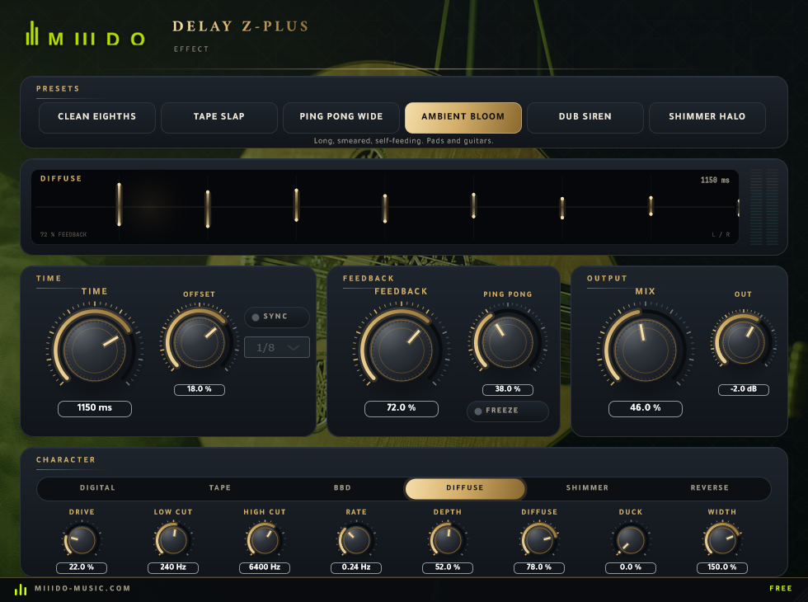Select the Diffuse character tab

(465, 488)
